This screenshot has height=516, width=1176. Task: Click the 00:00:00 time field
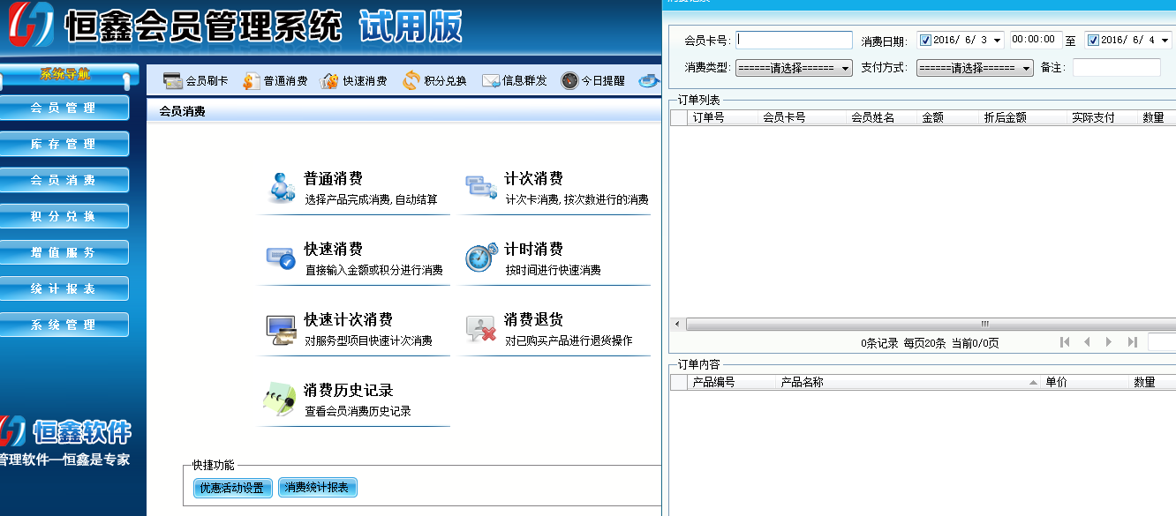click(x=1036, y=40)
